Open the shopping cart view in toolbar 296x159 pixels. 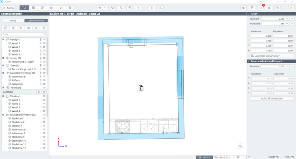60,7
